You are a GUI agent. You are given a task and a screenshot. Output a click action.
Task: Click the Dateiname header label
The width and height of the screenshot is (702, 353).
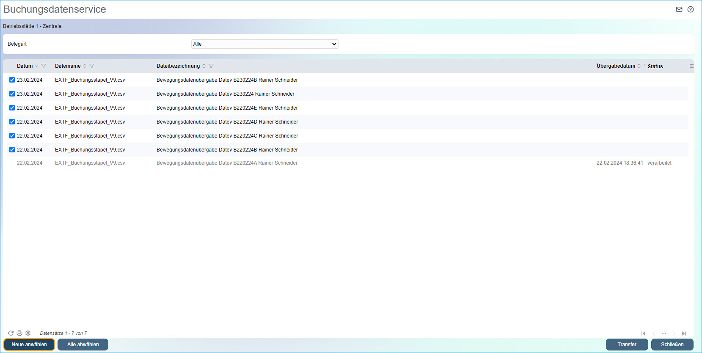tap(68, 66)
